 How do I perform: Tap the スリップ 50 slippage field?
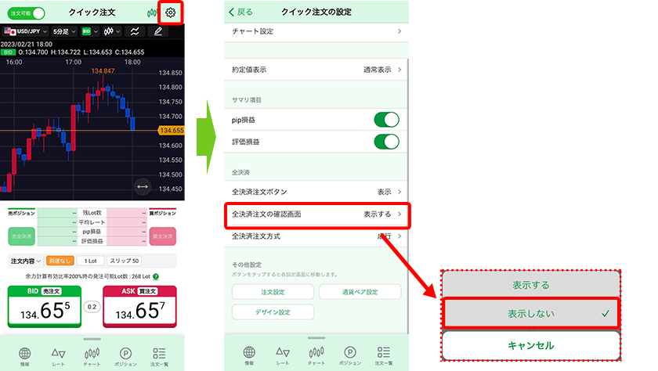tap(125, 261)
